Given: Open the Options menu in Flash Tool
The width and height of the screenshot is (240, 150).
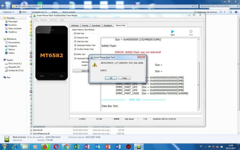Looking at the screenshot, I should click(x=44, y=20).
